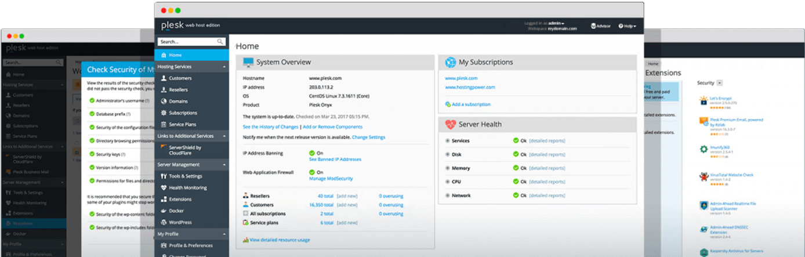
Task: Open detailed reports for Services
Action: coord(547,141)
